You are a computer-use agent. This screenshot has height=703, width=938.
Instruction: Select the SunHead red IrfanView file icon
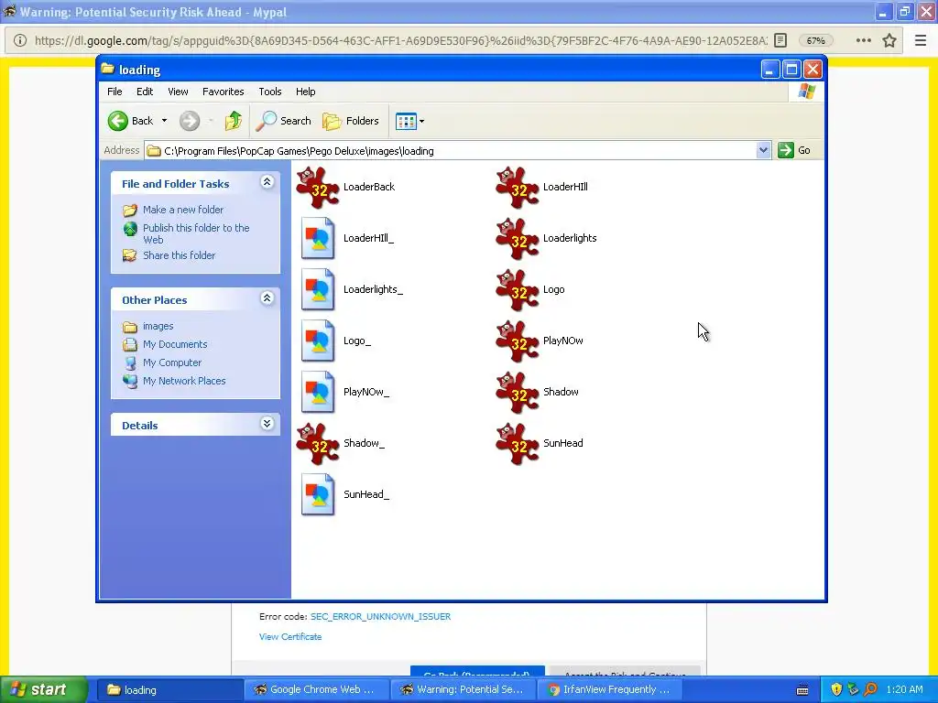(518, 444)
